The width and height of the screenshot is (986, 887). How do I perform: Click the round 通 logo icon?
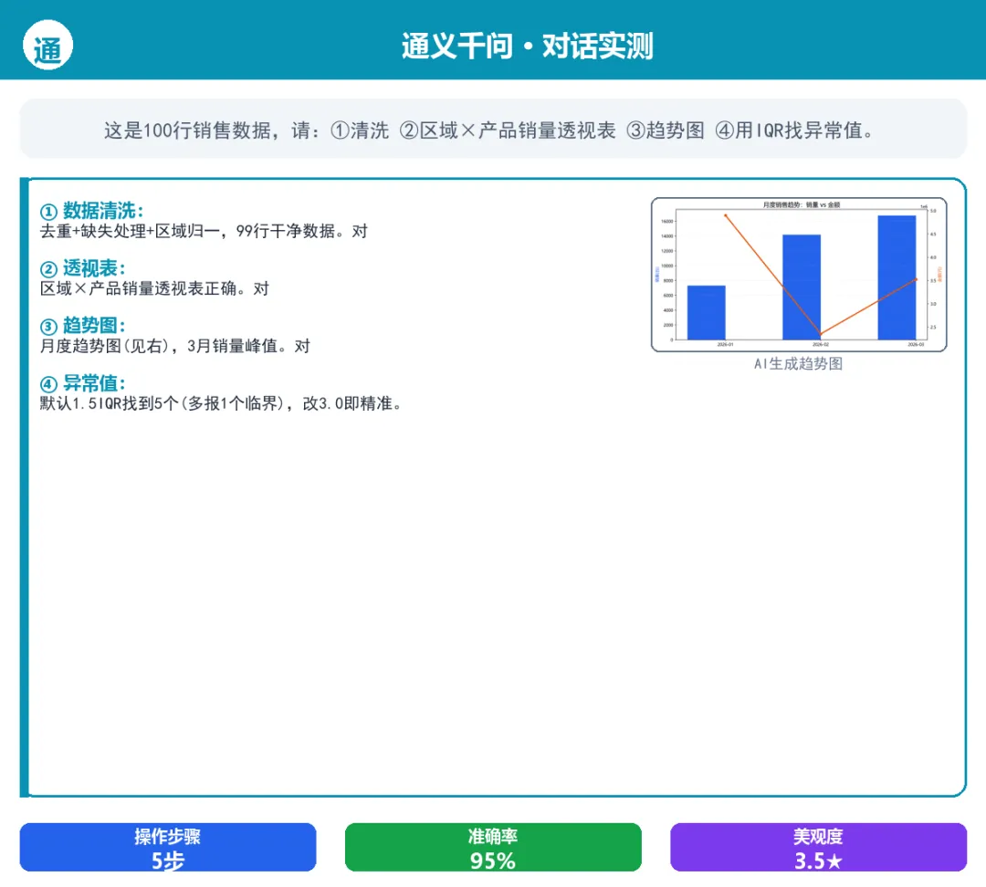(47, 46)
